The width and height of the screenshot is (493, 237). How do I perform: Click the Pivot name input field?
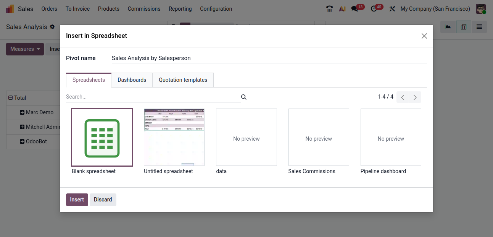[x=267, y=58]
